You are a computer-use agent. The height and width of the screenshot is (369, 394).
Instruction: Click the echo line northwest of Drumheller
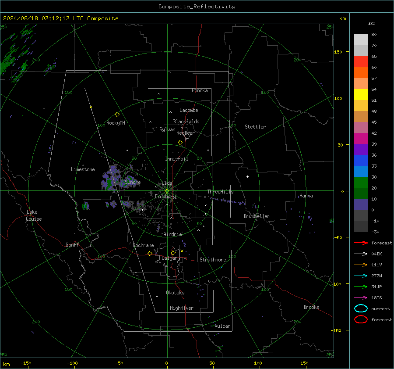229,201
